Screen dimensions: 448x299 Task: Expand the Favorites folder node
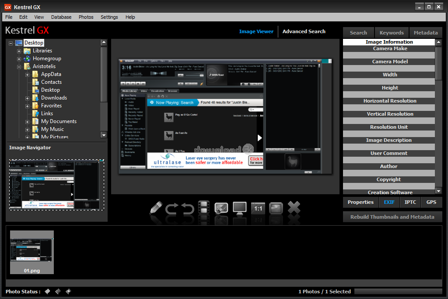[27, 107]
